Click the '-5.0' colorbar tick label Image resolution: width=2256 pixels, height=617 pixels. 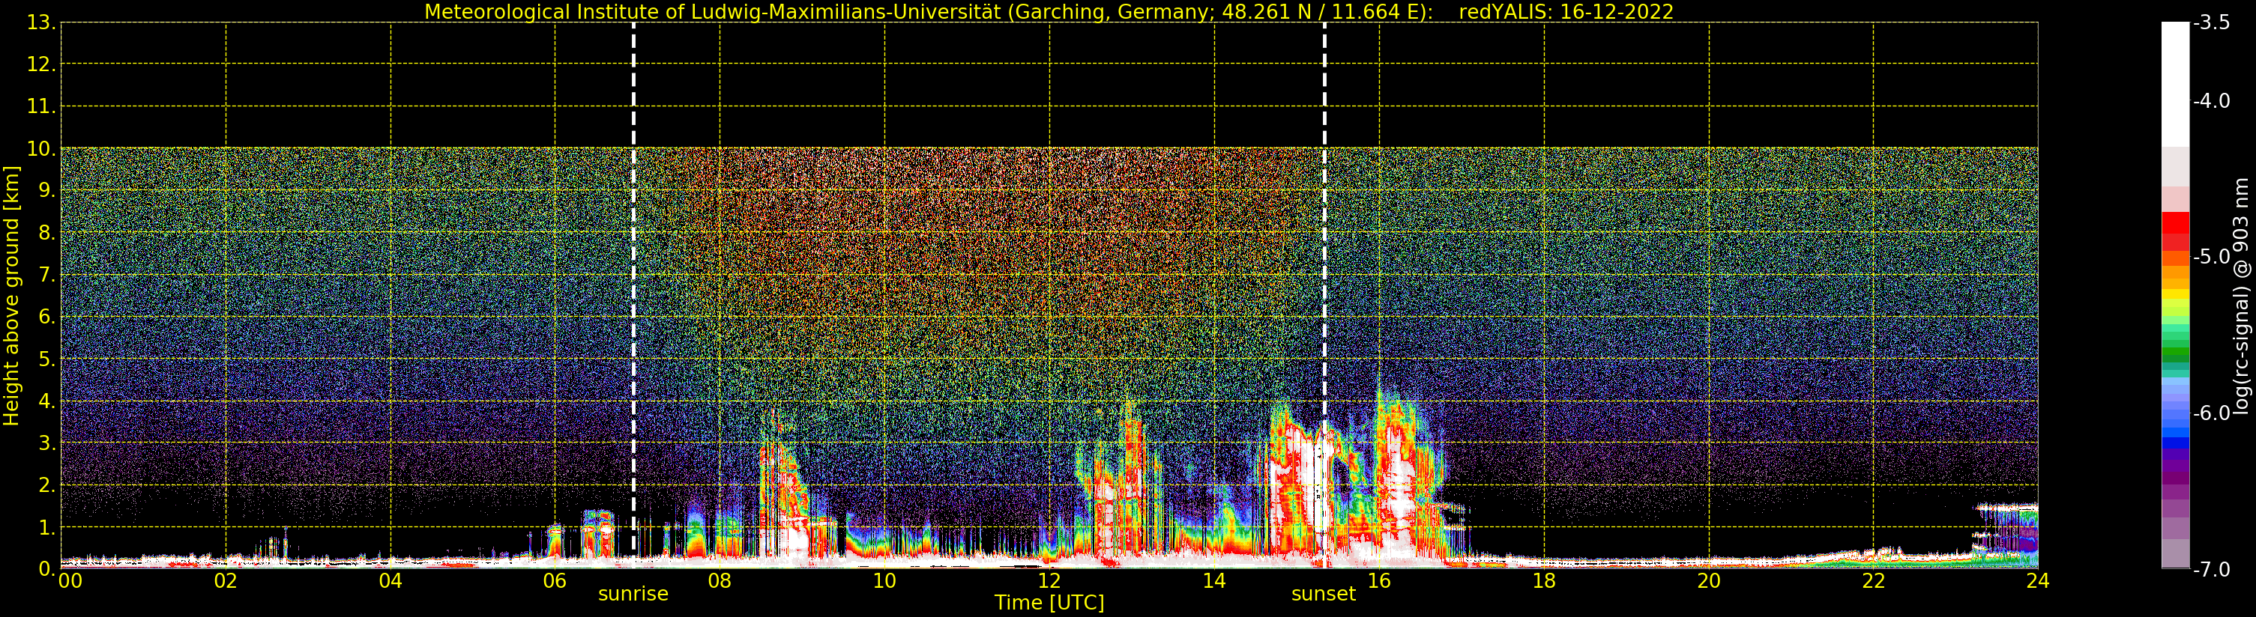pyautogui.click(x=2210, y=256)
